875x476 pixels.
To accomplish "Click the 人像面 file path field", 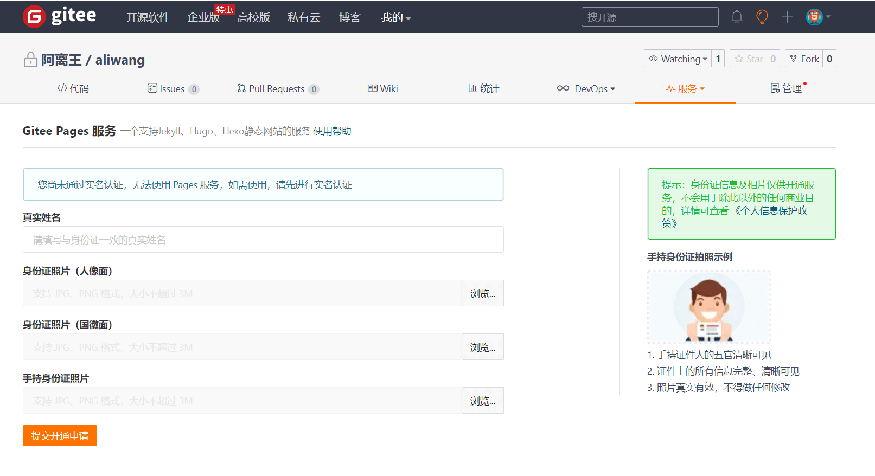I will [x=242, y=293].
